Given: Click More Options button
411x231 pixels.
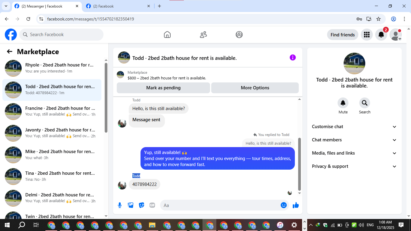Looking at the screenshot, I should click(255, 88).
